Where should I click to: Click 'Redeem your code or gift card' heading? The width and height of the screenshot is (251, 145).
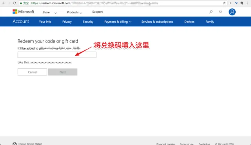(x=48, y=41)
